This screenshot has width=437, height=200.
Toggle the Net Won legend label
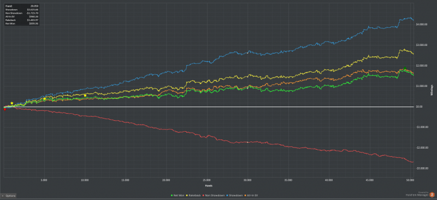tap(179, 196)
